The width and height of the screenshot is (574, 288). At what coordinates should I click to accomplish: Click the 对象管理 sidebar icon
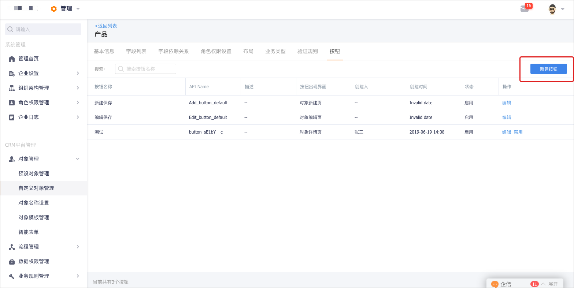point(12,159)
